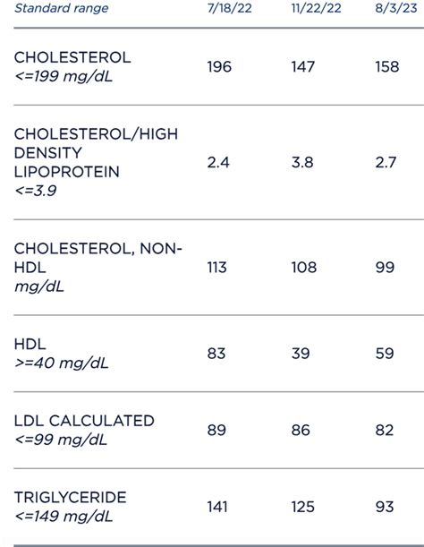Click the cholesterol/HDL ratio value 3.8
Screen dimensions: 424x547
302,163
